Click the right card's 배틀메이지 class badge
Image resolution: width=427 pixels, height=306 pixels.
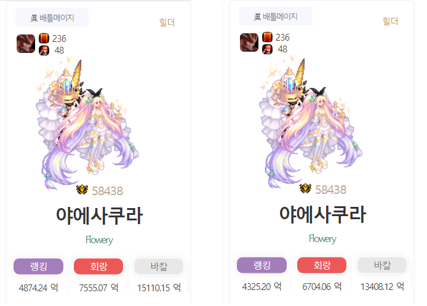[275, 17]
